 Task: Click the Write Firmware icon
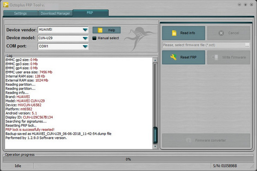(215, 57)
